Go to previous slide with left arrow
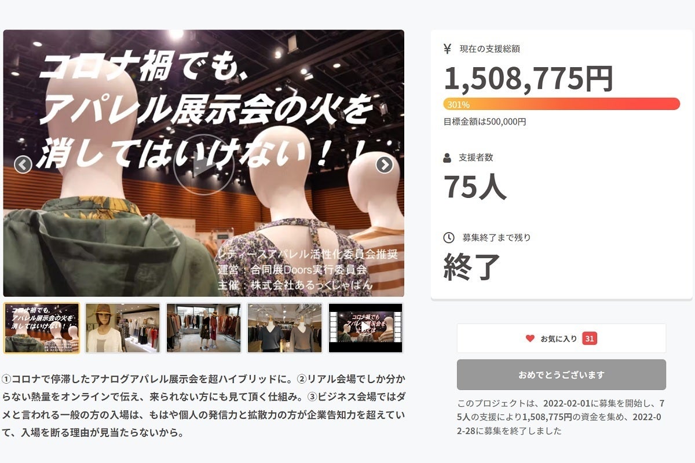Screen dimensions: 695x463 [x=23, y=165]
